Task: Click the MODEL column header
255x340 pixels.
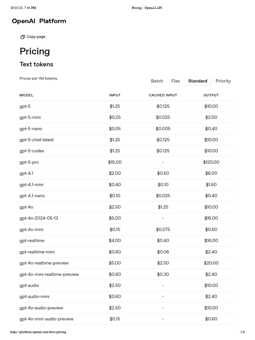Action: coord(27,95)
